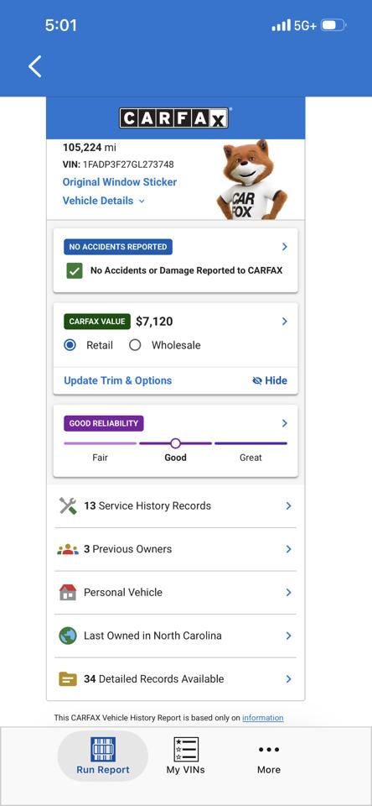This screenshot has width=372, height=806.
Task: Open reliability details chevron
Action: pyautogui.click(x=285, y=423)
